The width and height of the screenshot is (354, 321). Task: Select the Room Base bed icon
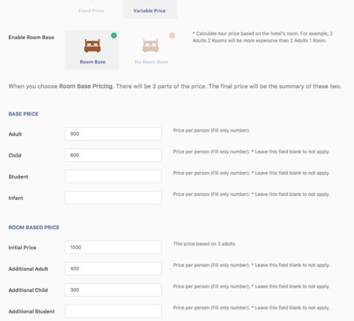92,46
